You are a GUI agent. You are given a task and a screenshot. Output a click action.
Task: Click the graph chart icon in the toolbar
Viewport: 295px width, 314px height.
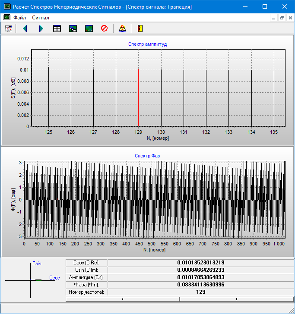click(x=8, y=28)
